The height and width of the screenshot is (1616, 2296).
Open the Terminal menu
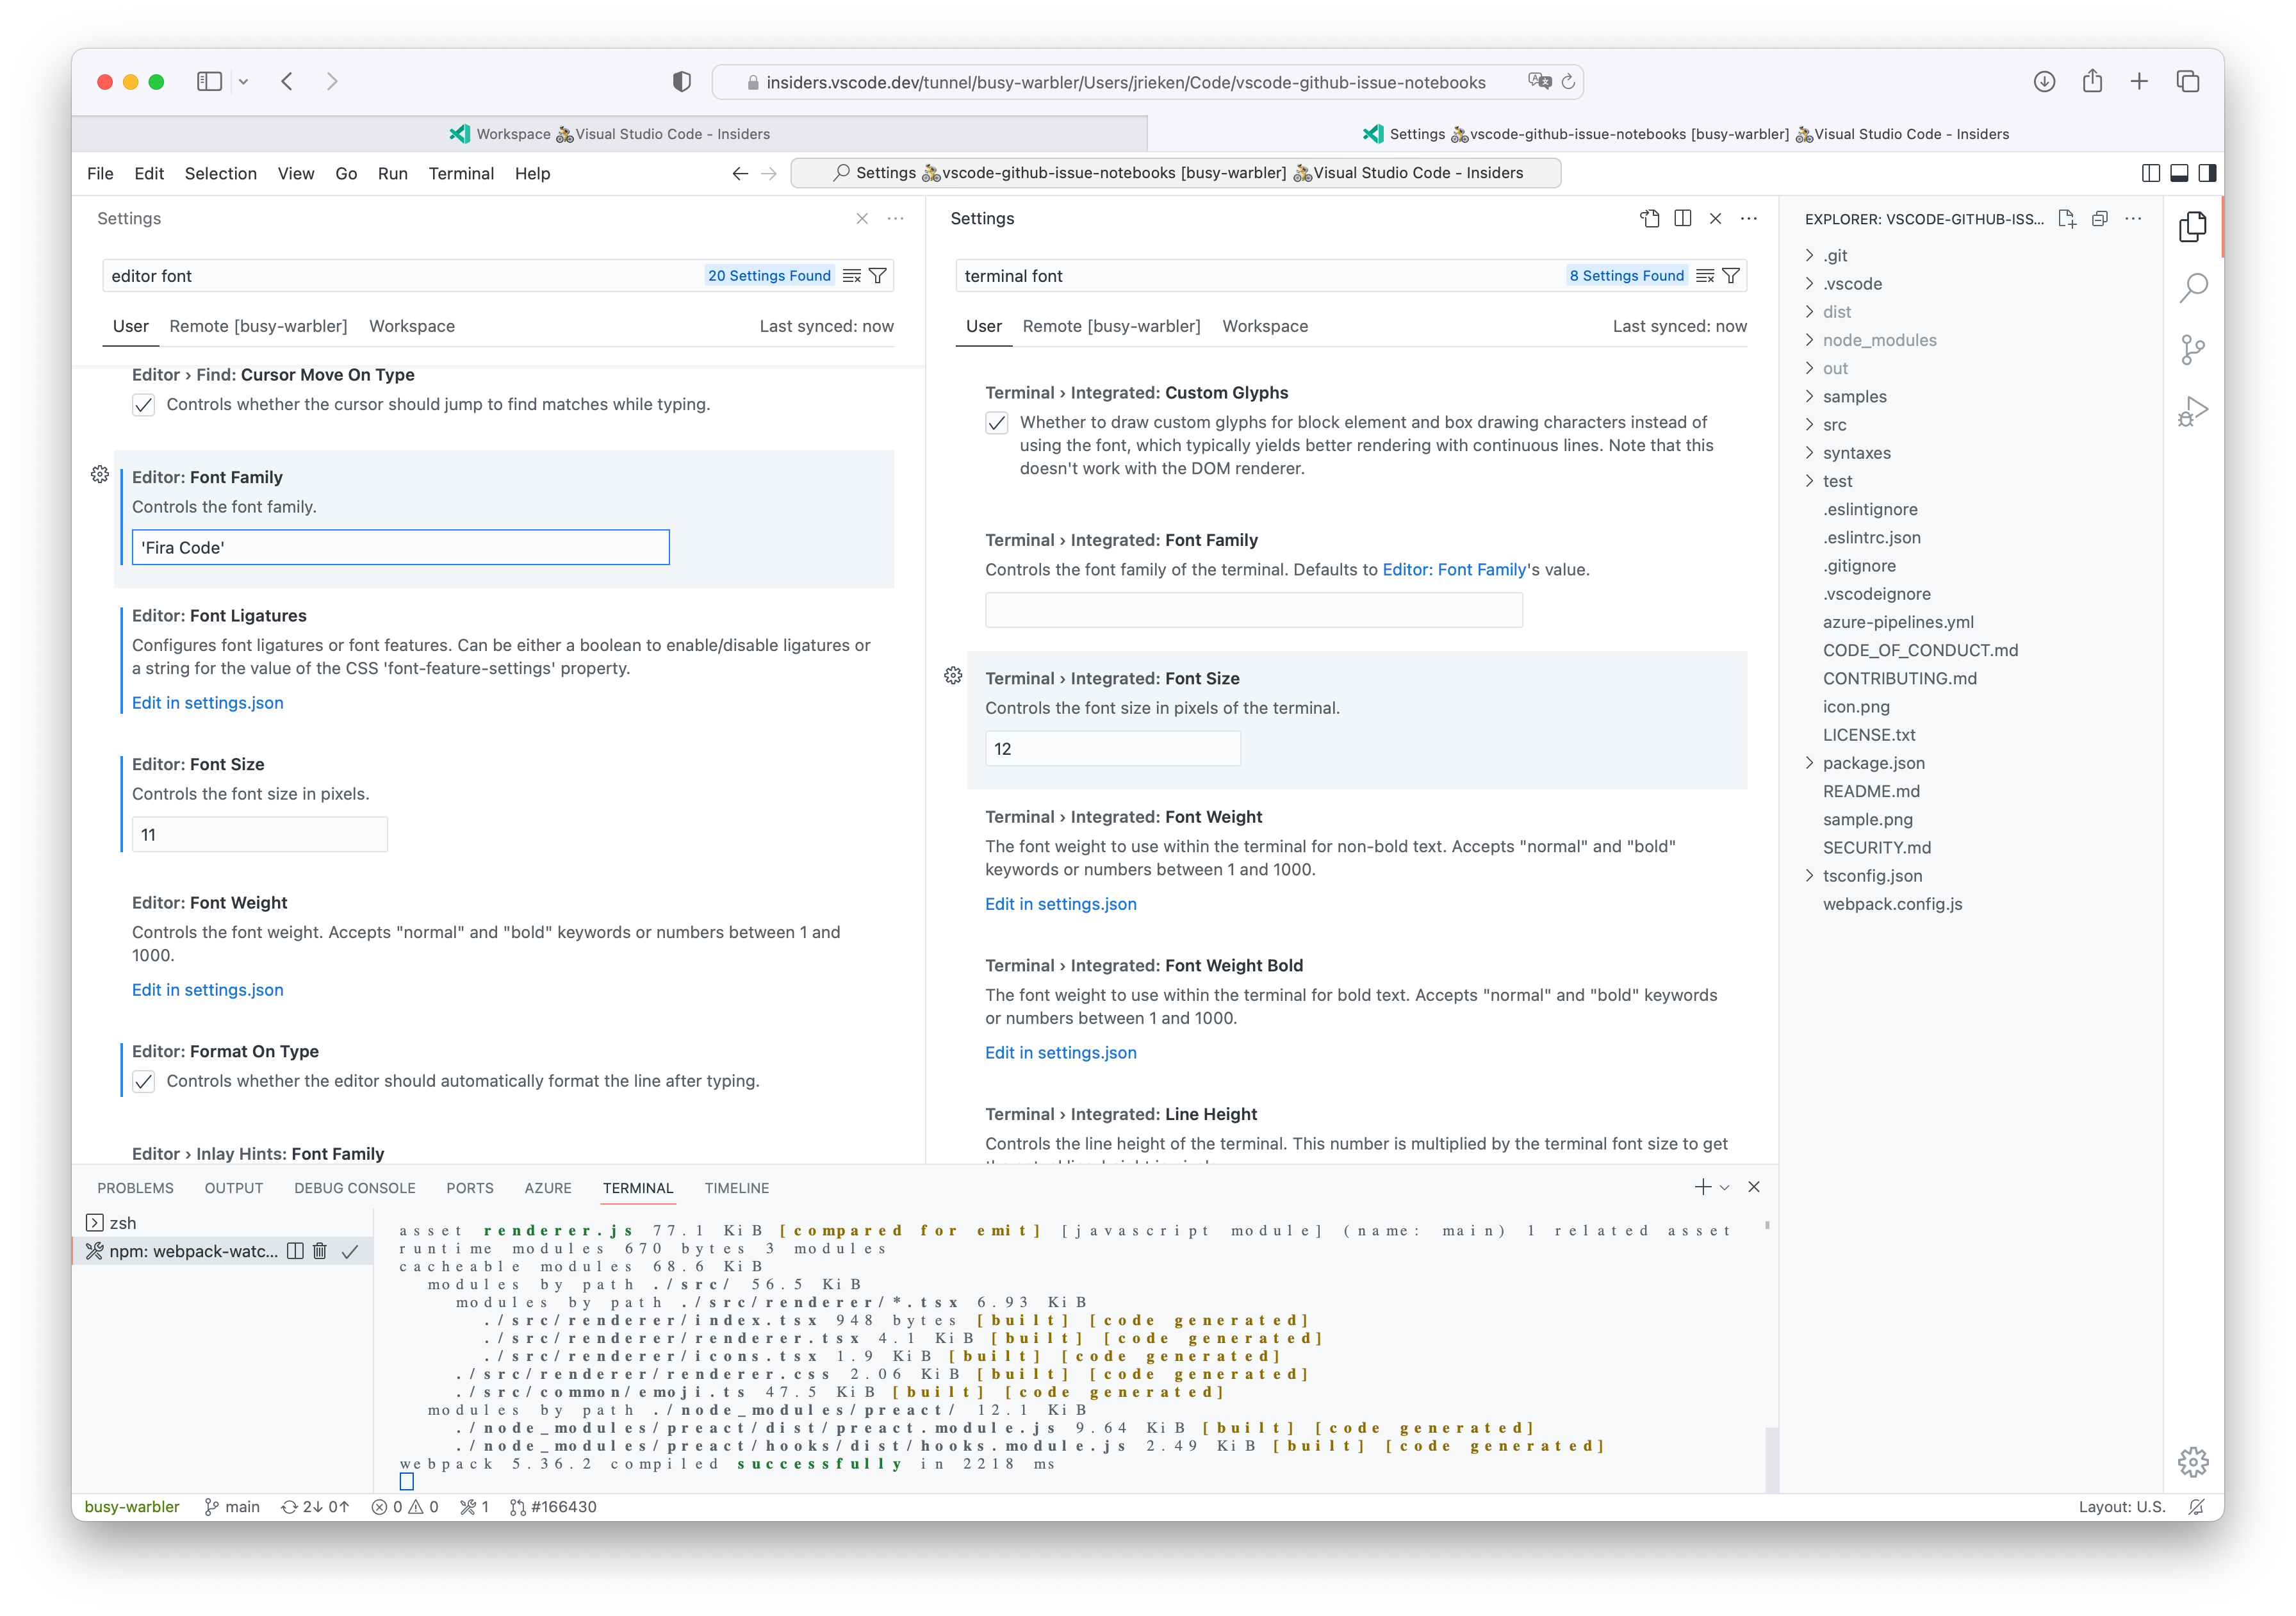click(x=461, y=173)
